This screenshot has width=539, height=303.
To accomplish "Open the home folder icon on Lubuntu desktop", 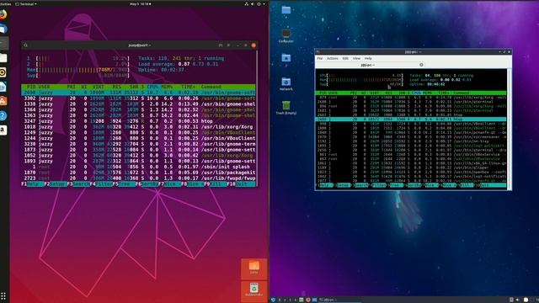I will tap(286, 59).
